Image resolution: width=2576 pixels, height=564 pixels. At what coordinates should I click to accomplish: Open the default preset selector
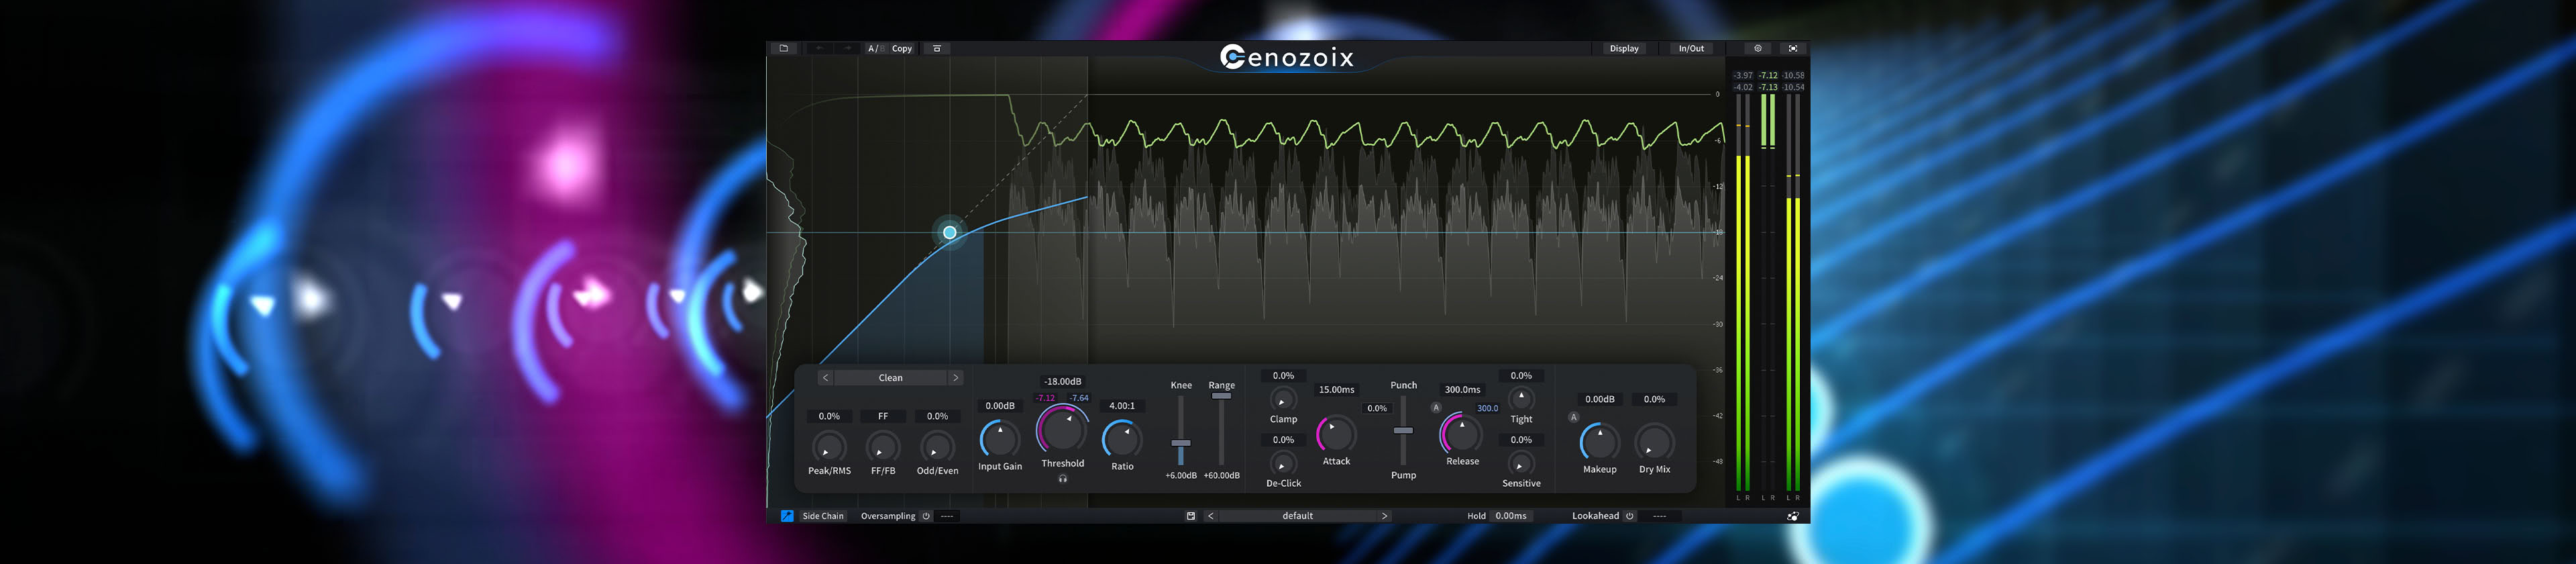coord(1297,516)
